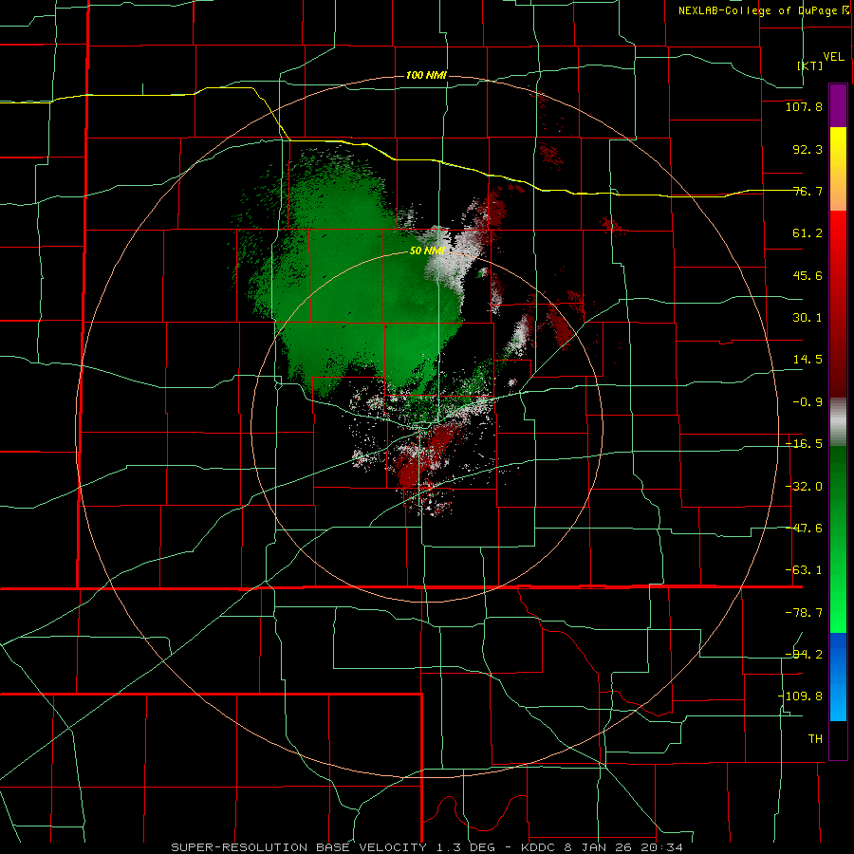854x854 pixels.
Task: Click the -78.7 velocity scale value
Action: (x=804, y=613)
